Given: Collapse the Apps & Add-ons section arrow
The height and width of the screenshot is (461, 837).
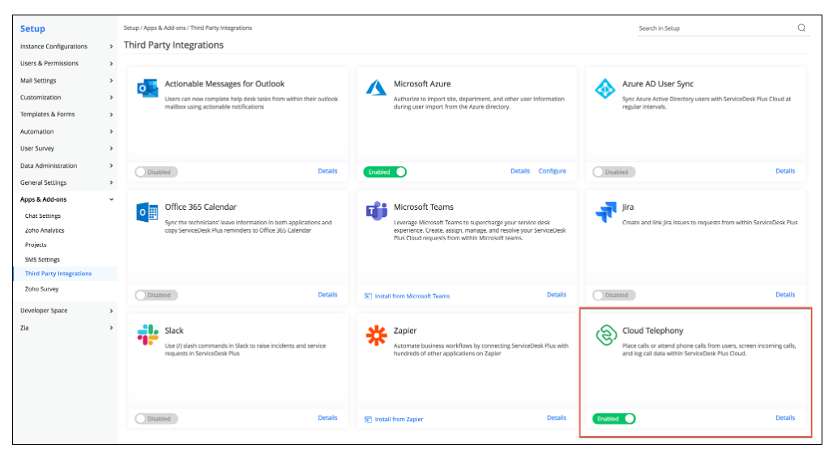Looking at the screenshot, I should 111,199.
